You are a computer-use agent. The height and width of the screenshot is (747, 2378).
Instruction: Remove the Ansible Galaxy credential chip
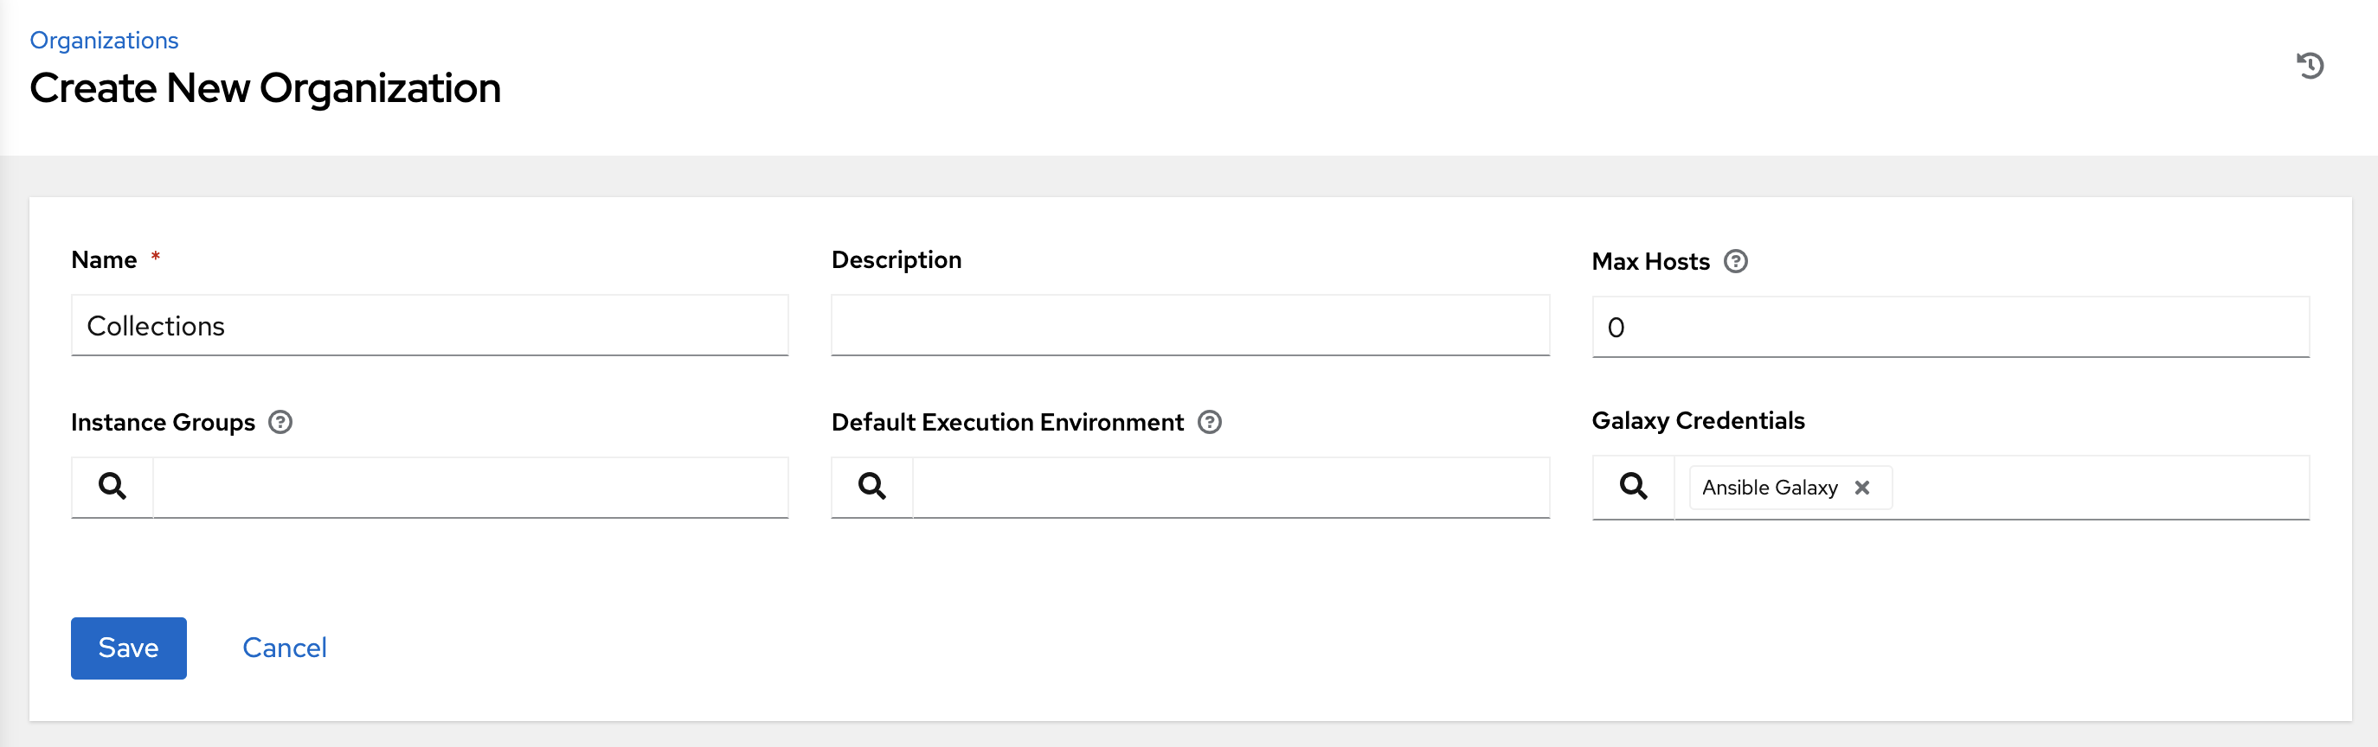1862,488
